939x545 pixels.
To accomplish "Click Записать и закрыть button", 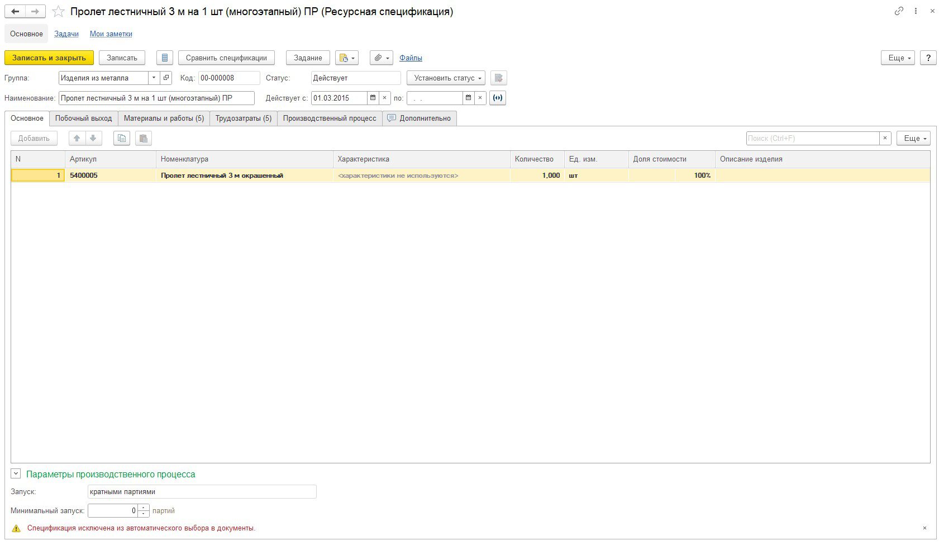I will coord(49,58).
